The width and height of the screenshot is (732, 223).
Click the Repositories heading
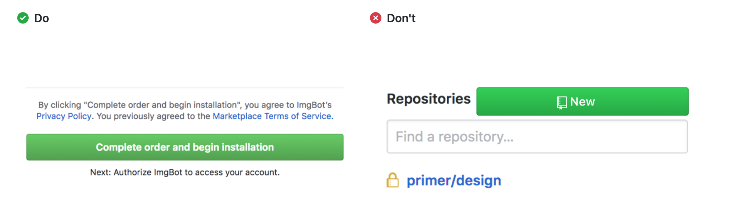coord(429,99)
